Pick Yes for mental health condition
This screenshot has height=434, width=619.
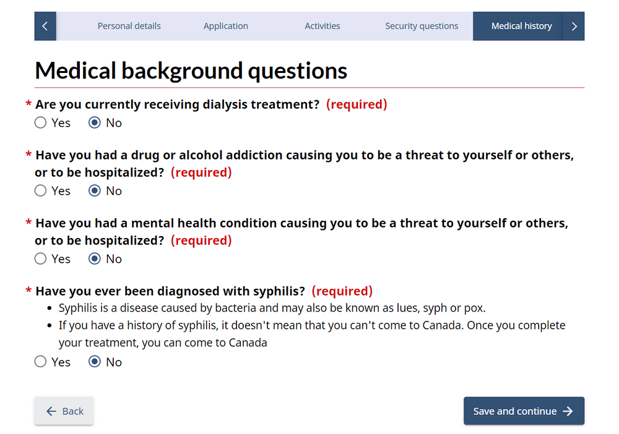(41, 258)
